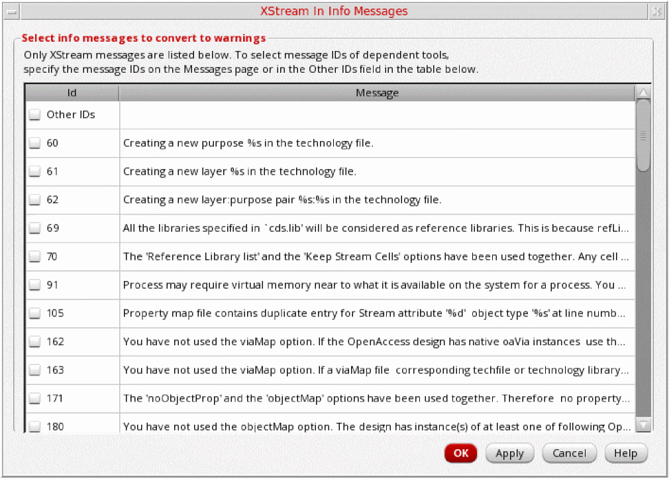Close the XStream In Info Messages window
Viewport: 671px width, 481px height.
click(657, 11)
